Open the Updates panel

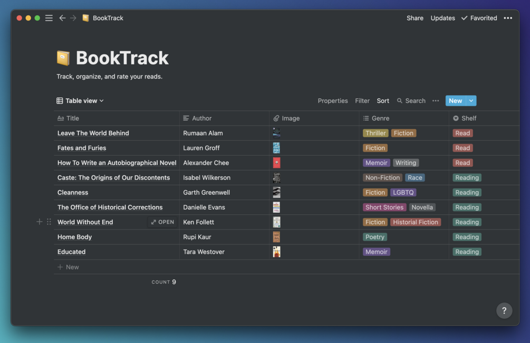[442, 18]
